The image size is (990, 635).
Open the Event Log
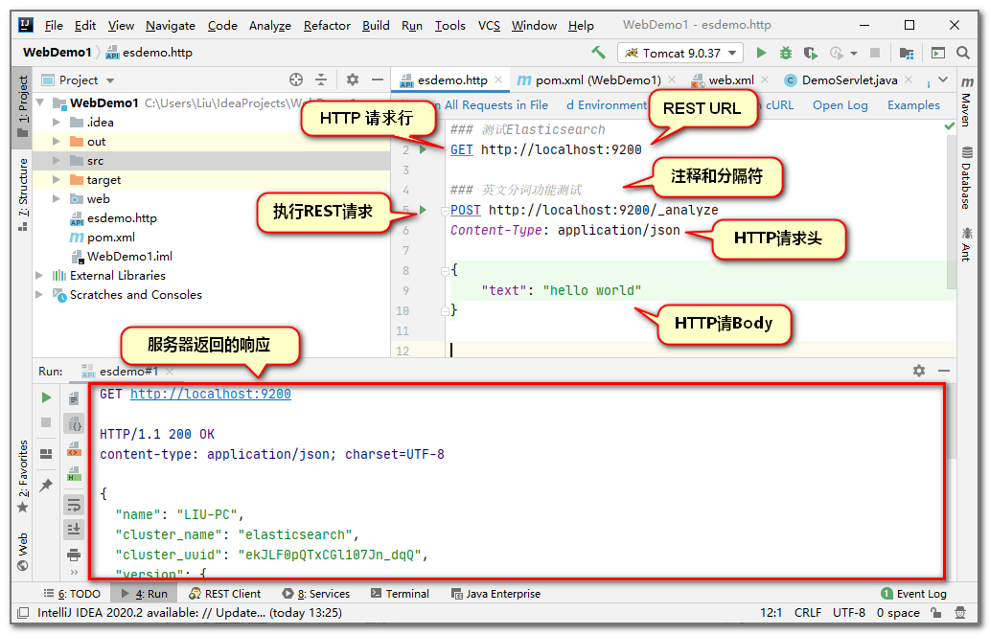[913, 594]
